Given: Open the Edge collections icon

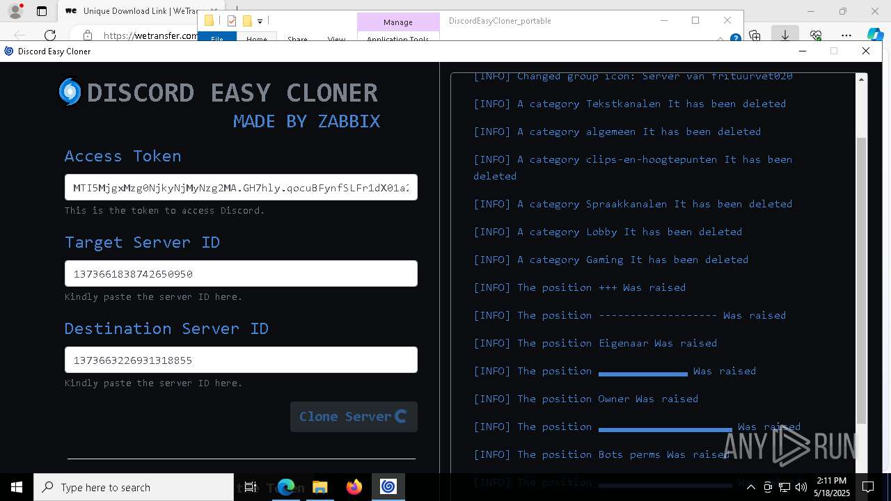Looking at the screenshot, I should click(755, 35).
